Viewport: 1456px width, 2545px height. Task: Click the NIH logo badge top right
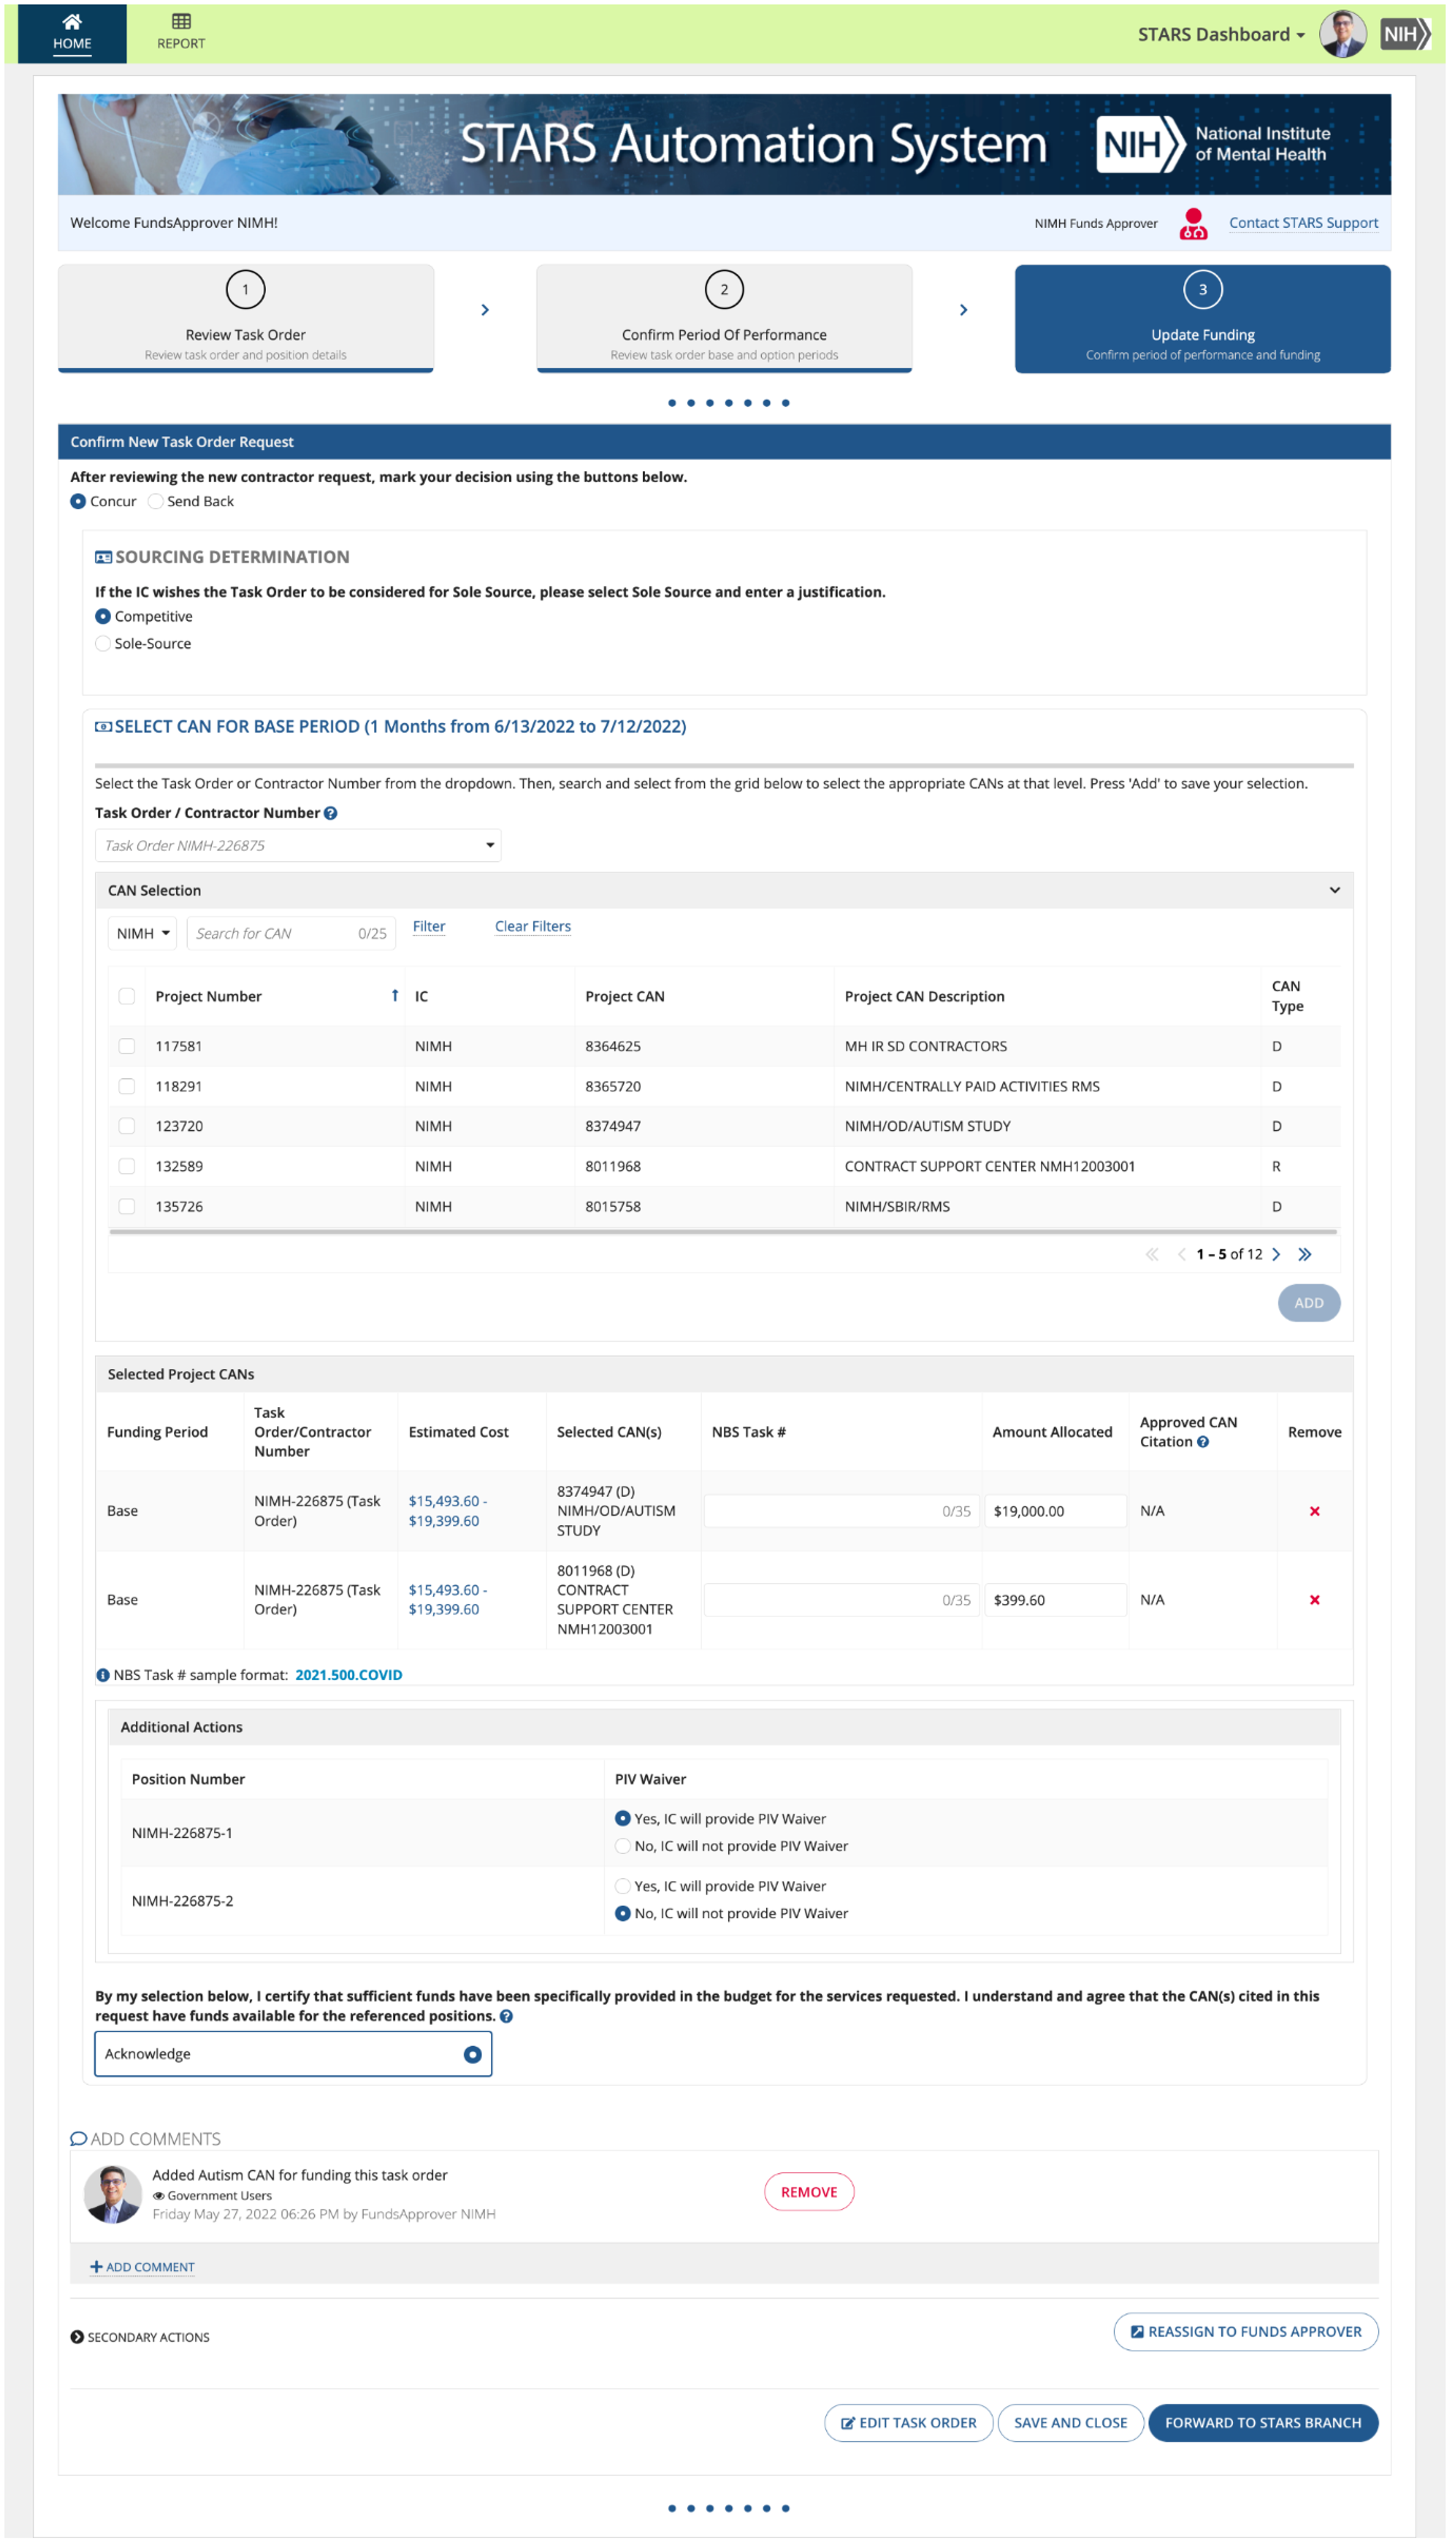click(x=1405, y=34)
